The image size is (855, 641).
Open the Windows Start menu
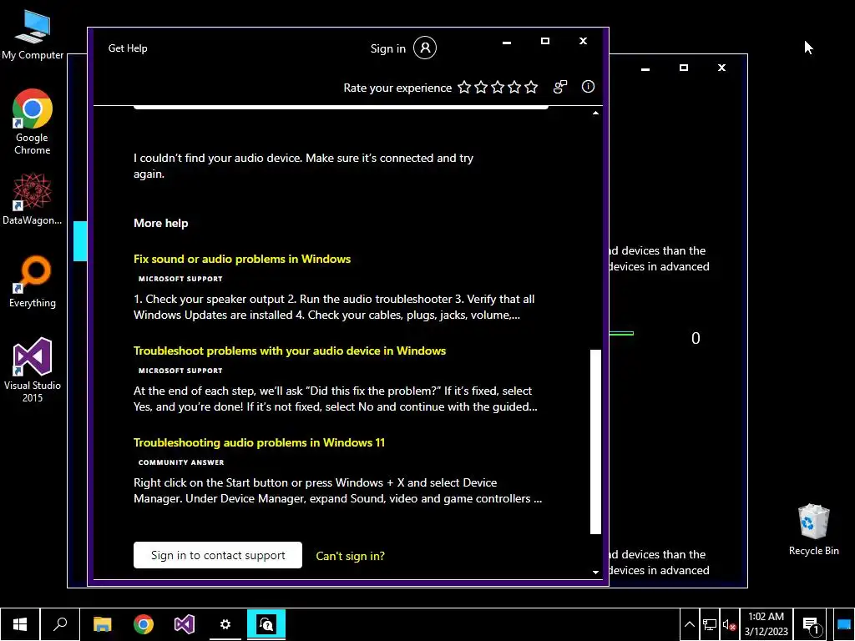pos(20,624)
